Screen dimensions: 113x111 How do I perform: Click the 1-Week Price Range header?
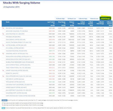81,23
